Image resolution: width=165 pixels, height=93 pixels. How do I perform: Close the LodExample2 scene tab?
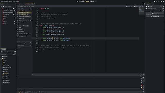34,4
